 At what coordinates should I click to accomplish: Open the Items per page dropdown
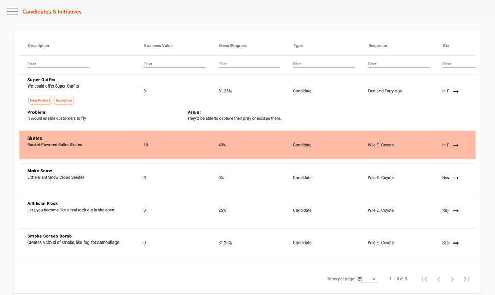(x=367, y=279)
